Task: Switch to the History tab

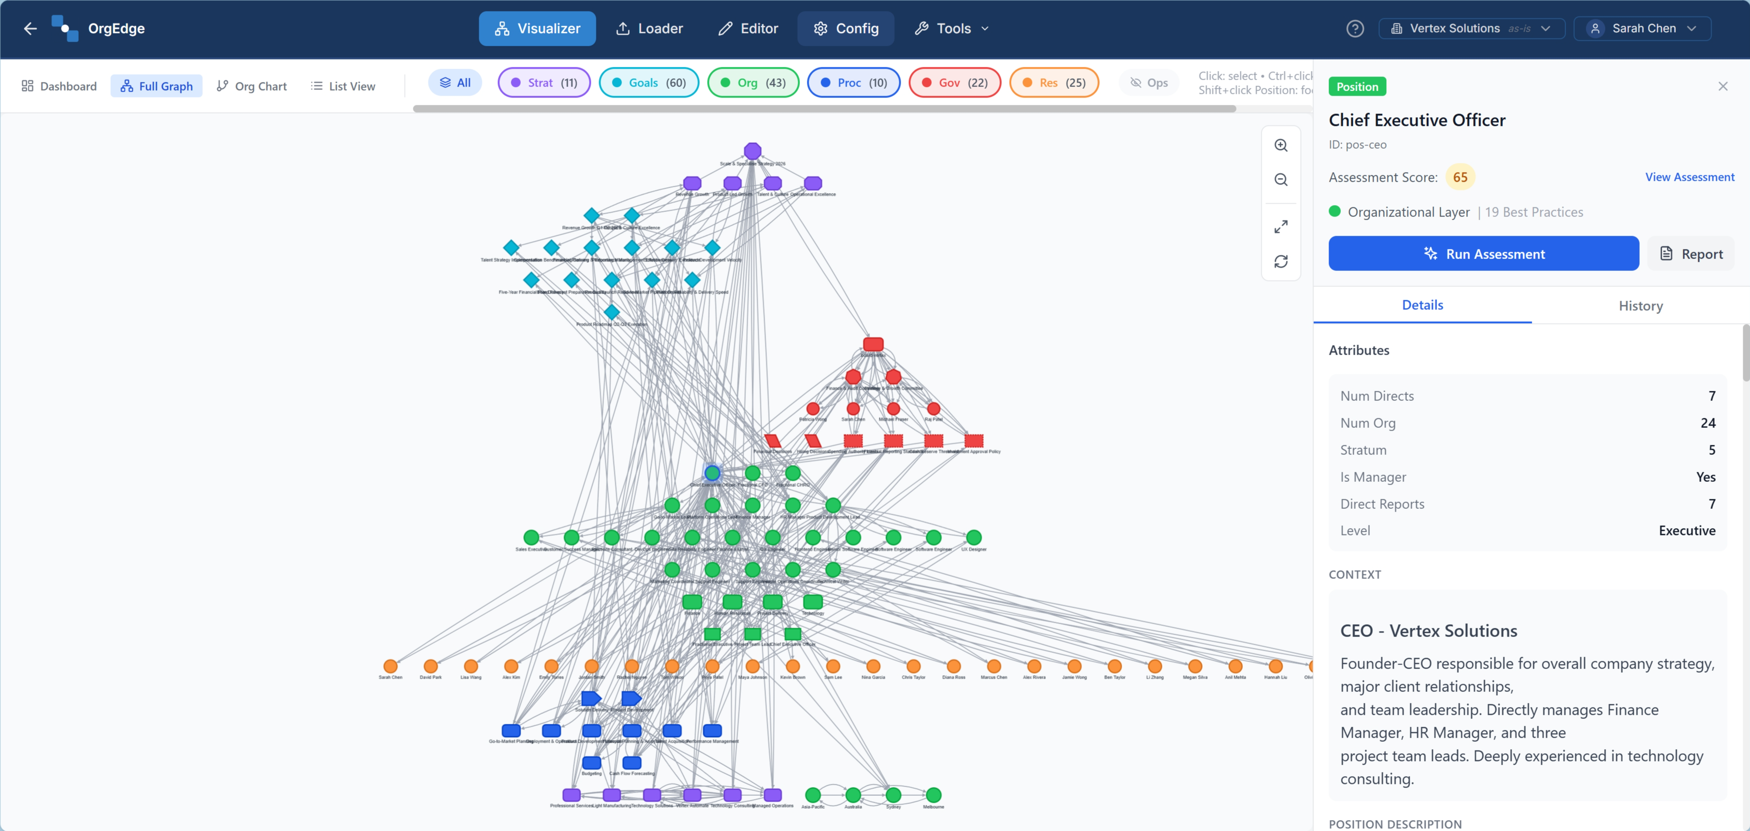Action: [1641, 305]
